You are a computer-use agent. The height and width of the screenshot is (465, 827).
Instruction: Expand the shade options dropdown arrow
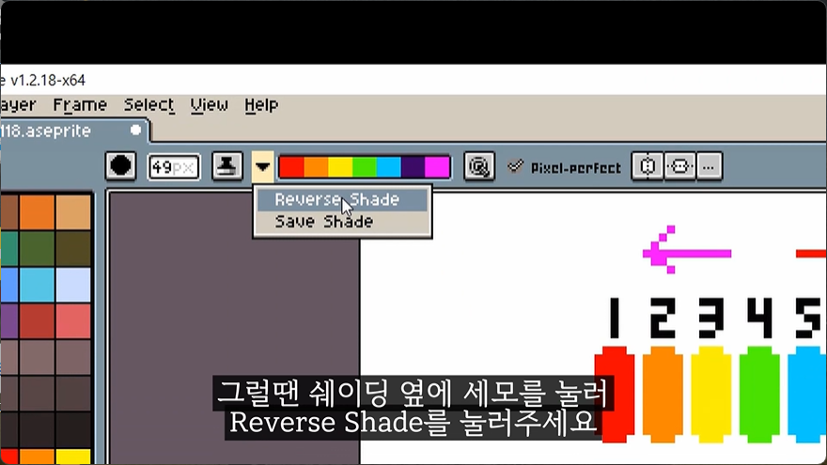[x=262, y=167]
